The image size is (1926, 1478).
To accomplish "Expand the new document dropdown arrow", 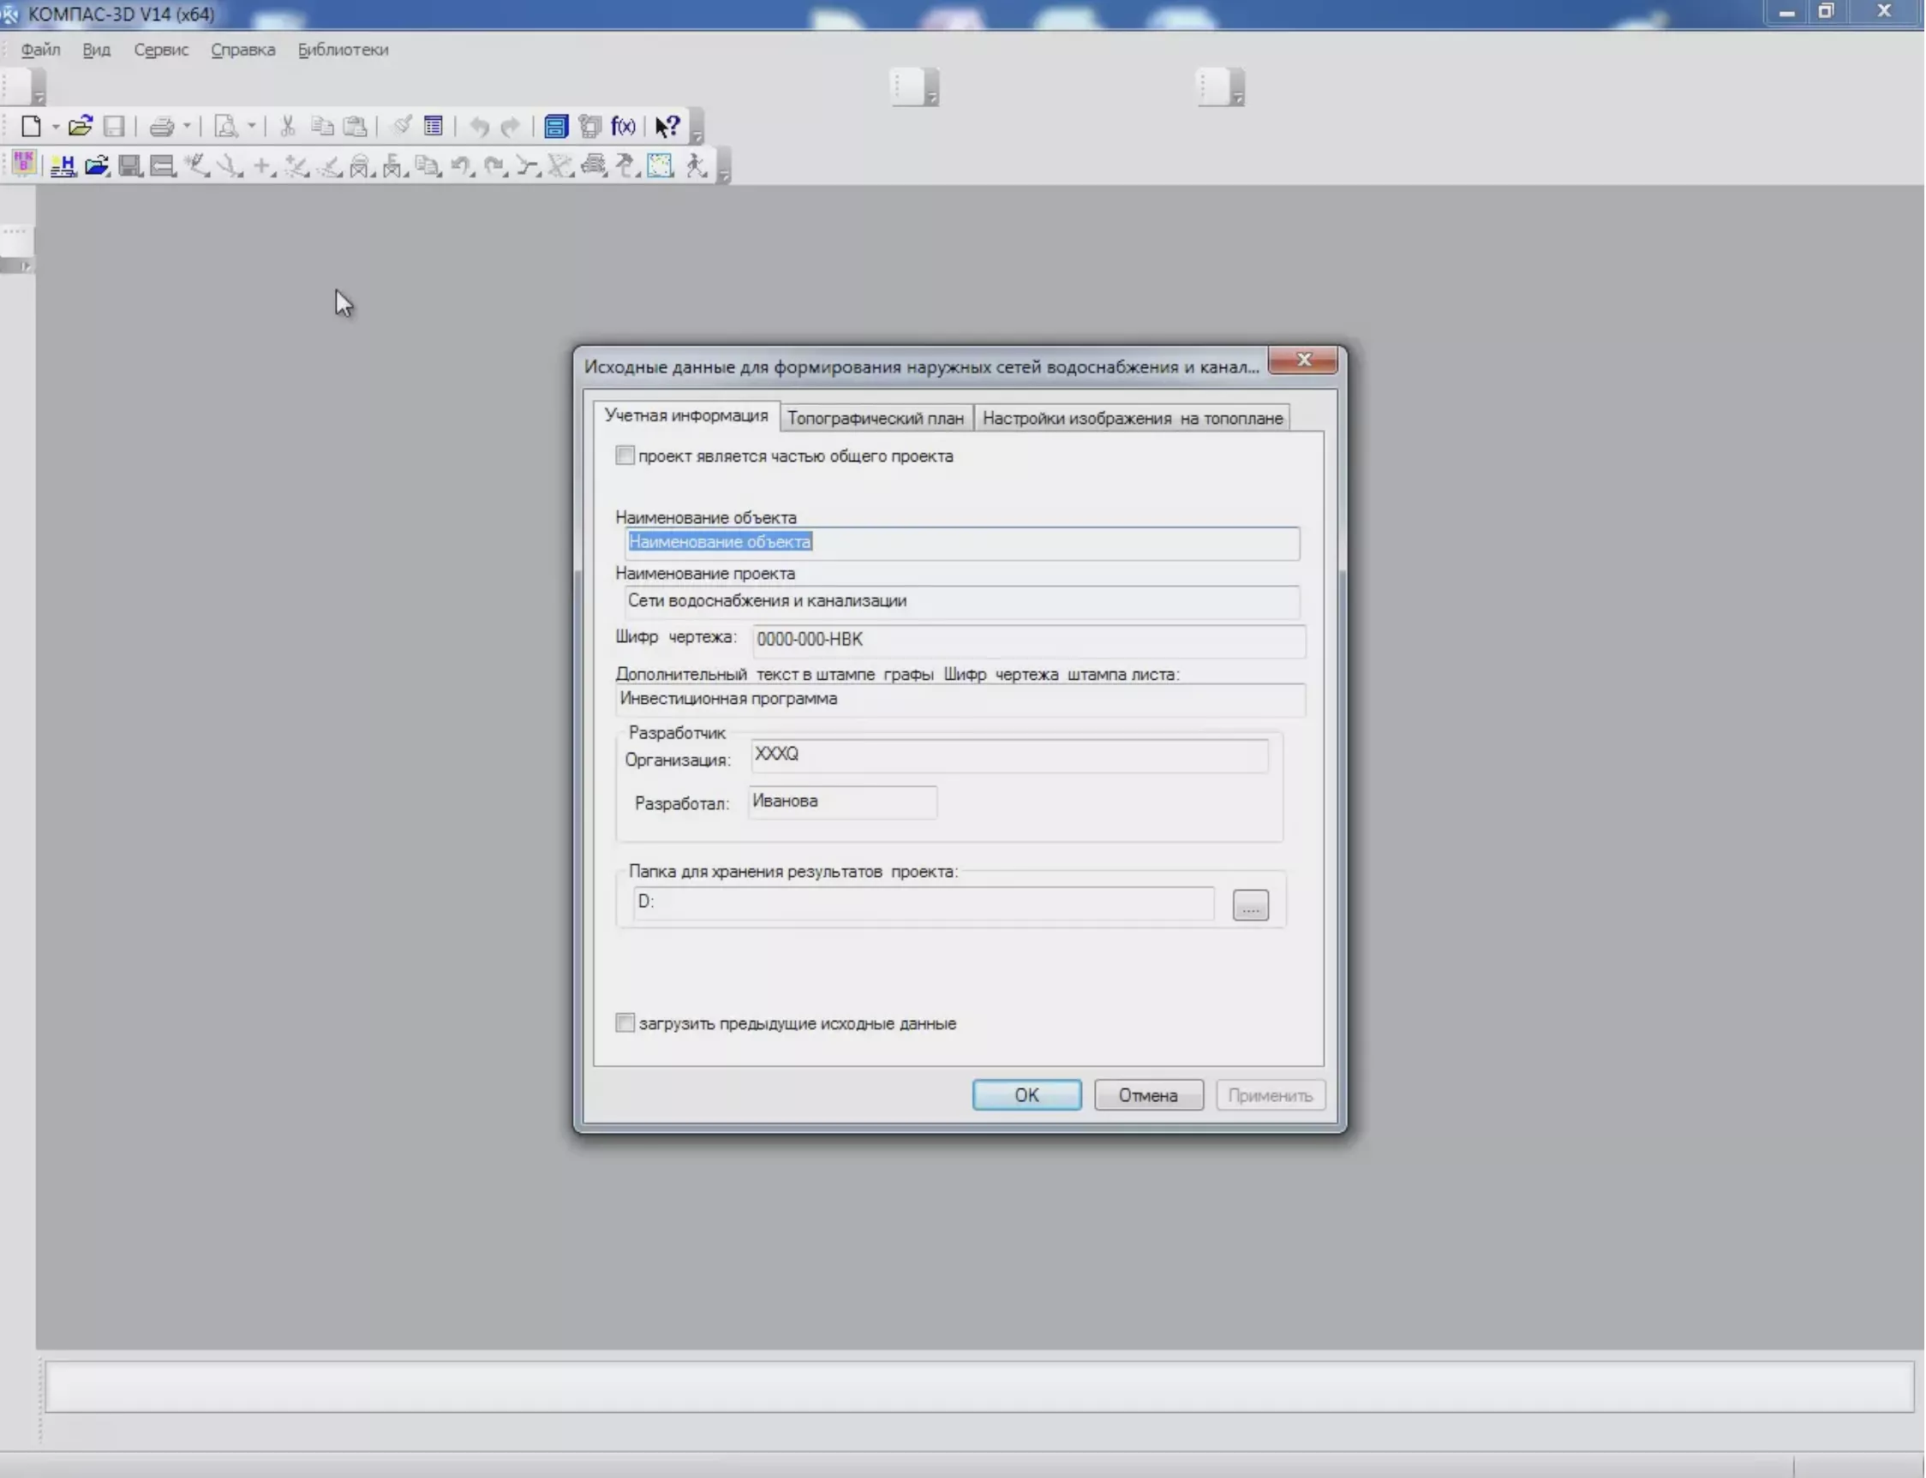I will pos(56,127).
